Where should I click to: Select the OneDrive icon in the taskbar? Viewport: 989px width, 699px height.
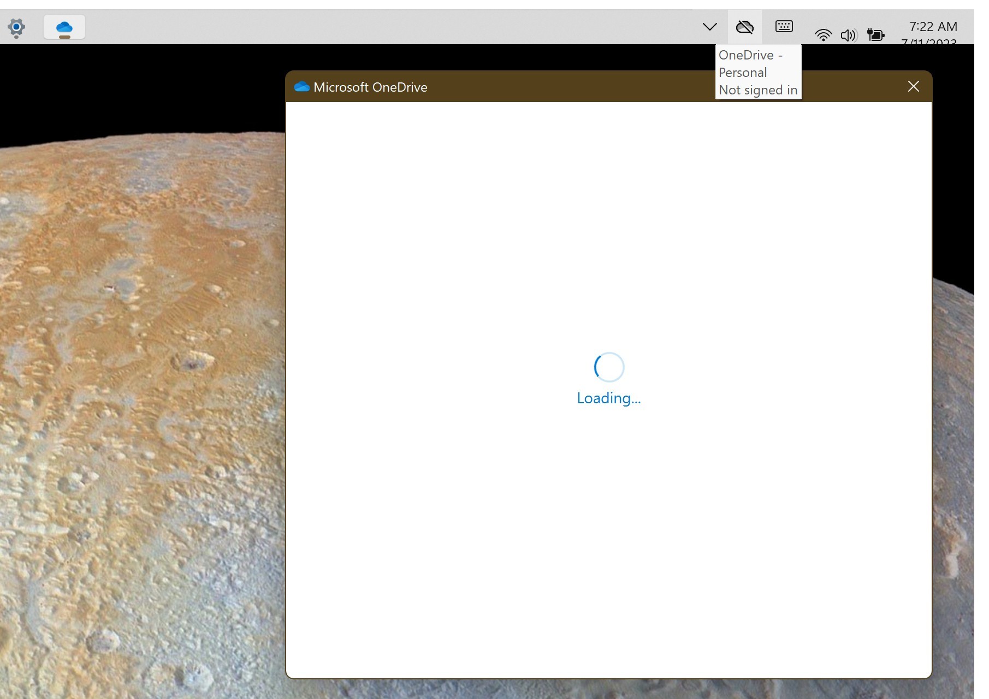tap(64, 26)
